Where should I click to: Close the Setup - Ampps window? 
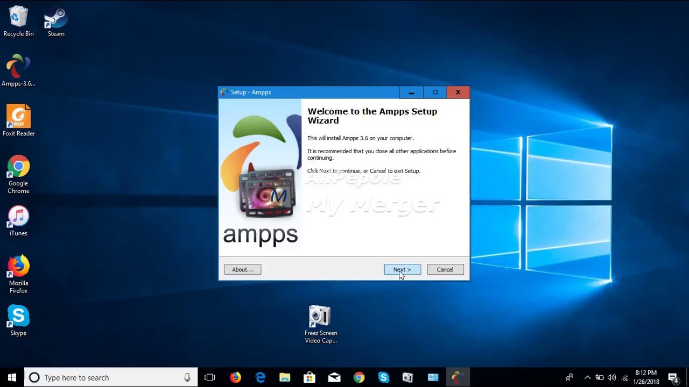[458, 92]
